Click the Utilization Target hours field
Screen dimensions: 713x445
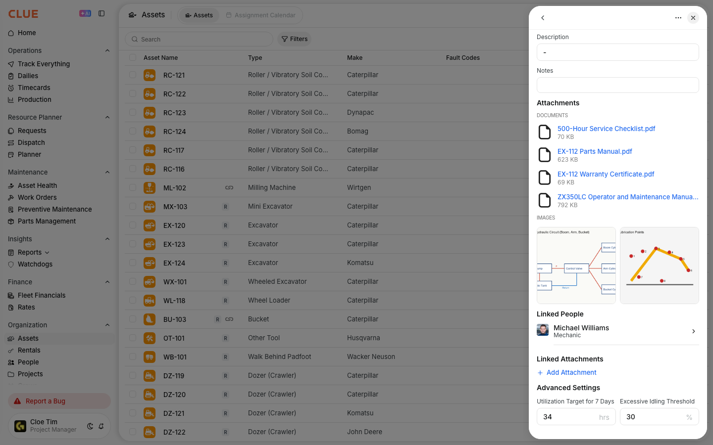(576, 417)
